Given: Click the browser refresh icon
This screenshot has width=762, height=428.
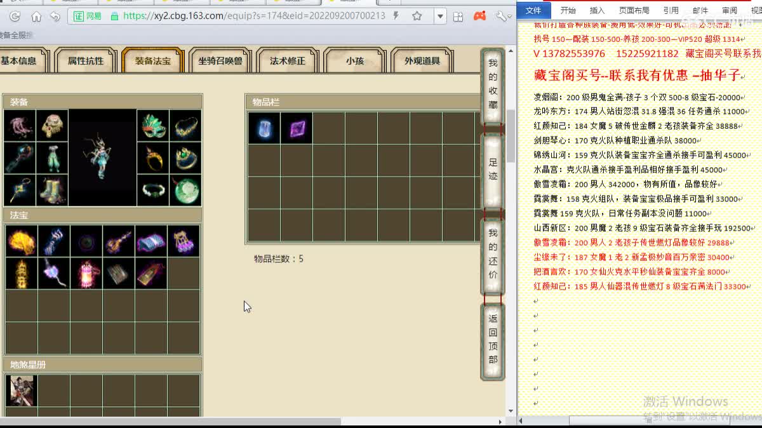Looking at the screenshot, I should pyautogui.click(x=15, y=17).
